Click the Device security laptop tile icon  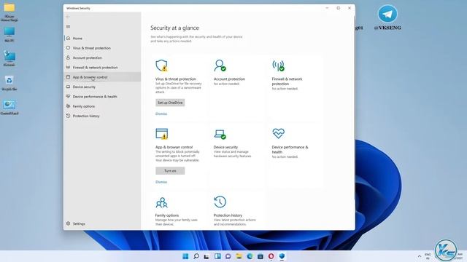pos(220,134)
